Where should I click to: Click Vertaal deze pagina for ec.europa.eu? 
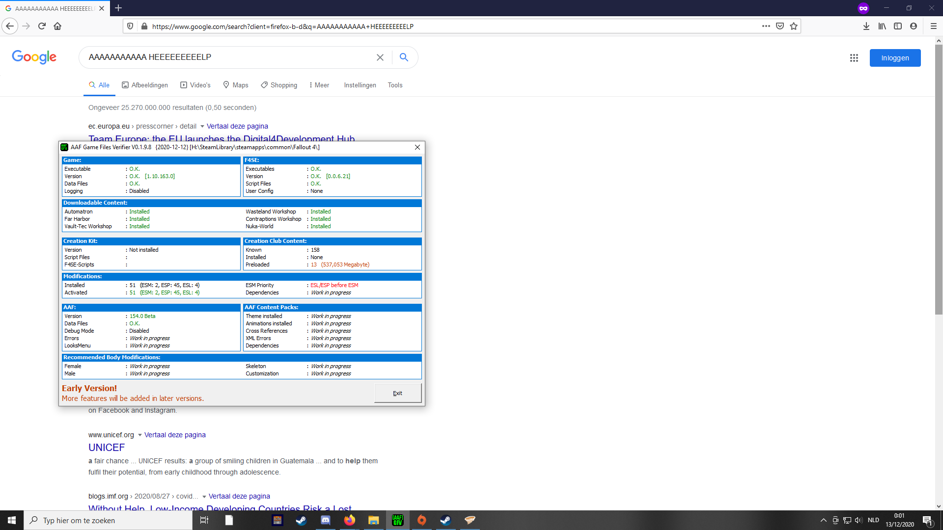pos(237,126)
